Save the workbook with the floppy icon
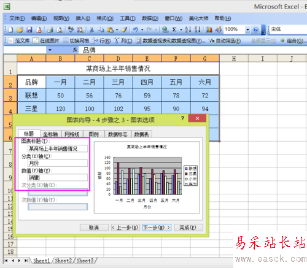 pos(29,30)
